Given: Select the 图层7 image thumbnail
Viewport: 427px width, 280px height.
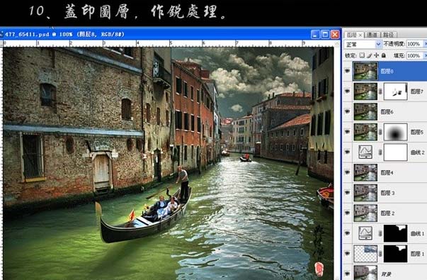Looking at the screenshot, I should 365,91.
